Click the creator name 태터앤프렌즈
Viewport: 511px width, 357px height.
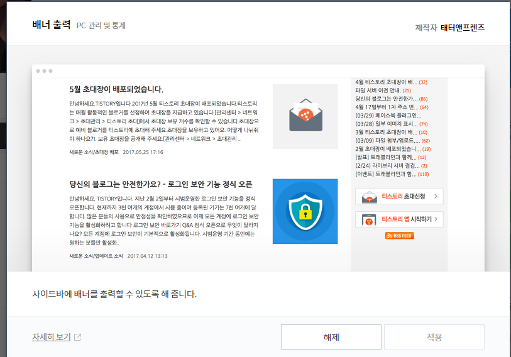pyautogui.click(x=463, y=28)
